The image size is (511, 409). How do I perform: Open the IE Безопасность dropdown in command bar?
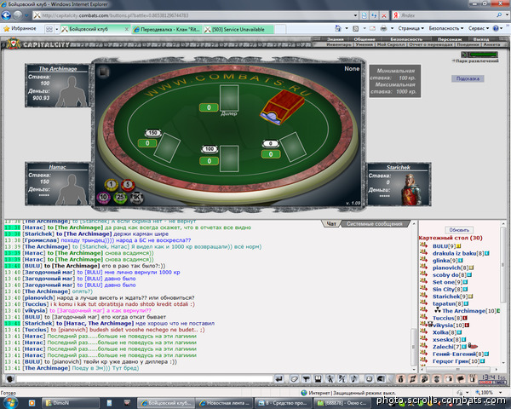point(445,28)
